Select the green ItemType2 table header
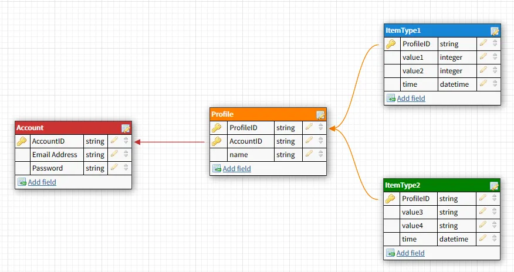The image size is (514, 272). pos(442,185)
